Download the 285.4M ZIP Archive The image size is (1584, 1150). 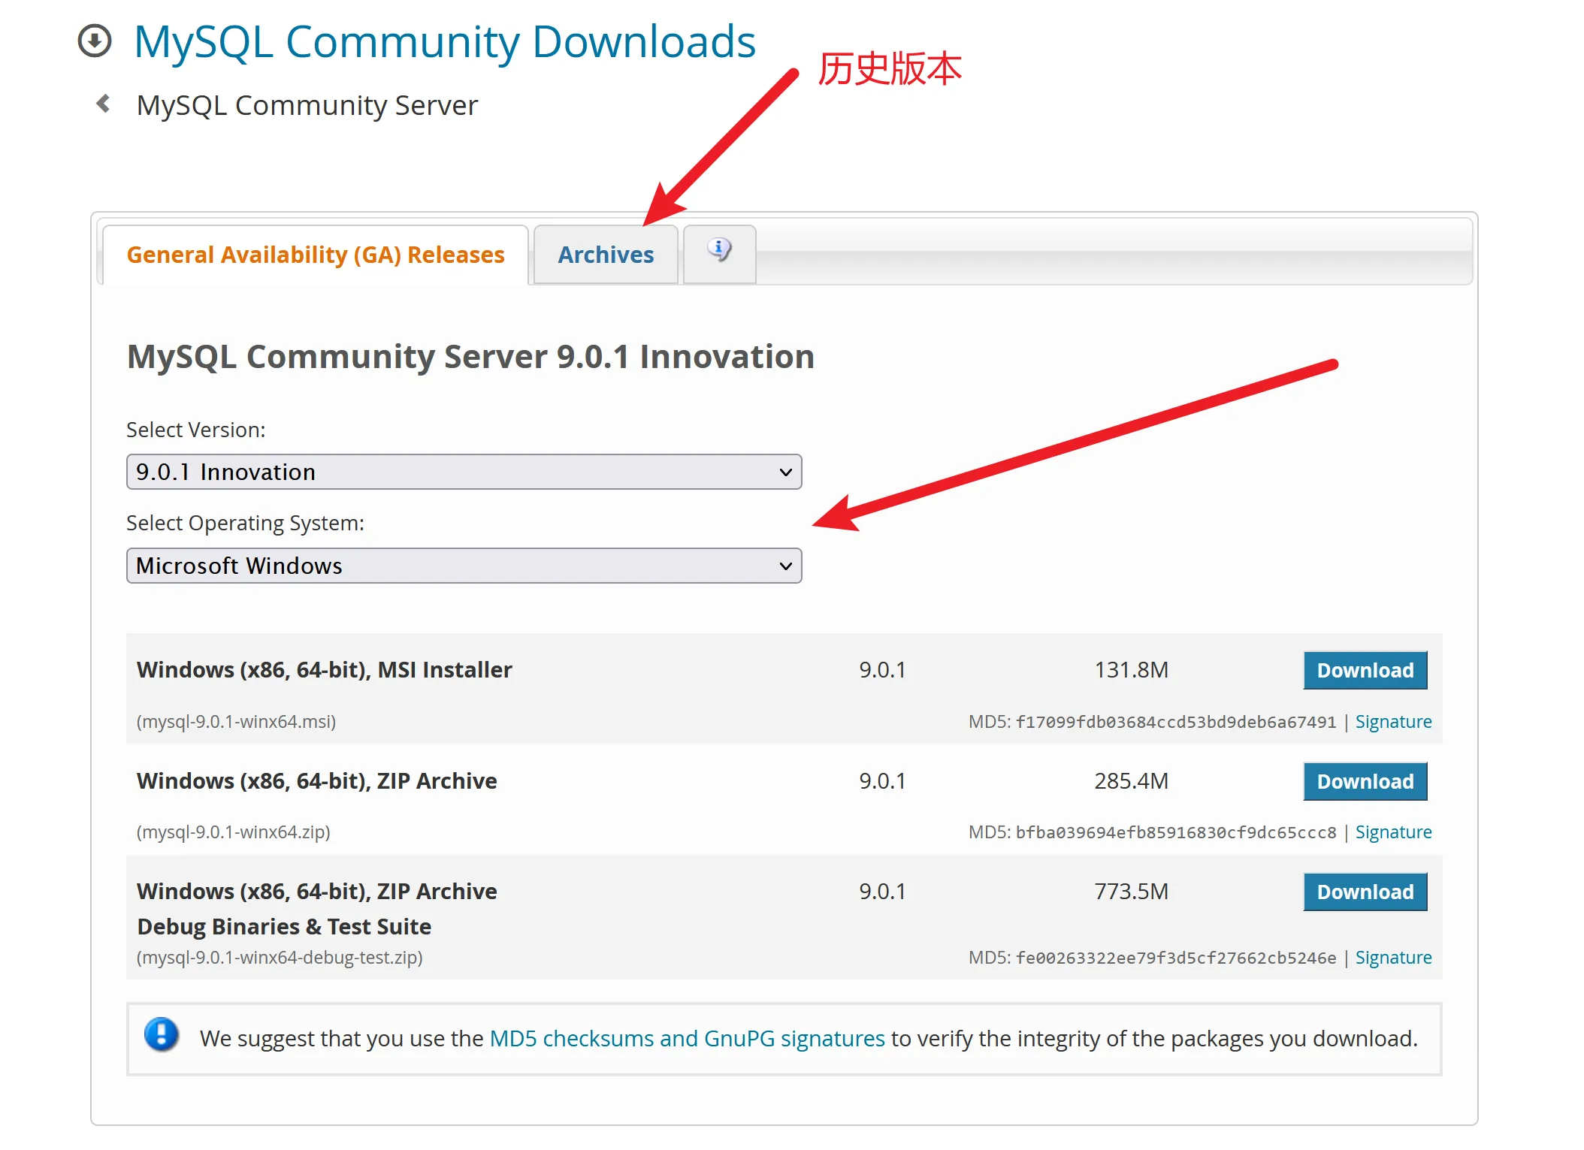pyautogui.click(x=1365, y=781)
